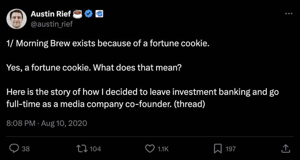The height and width of the screenshot is (160, 300).
Task: Open the share icon at the bottom right
Action: [285, 148]
